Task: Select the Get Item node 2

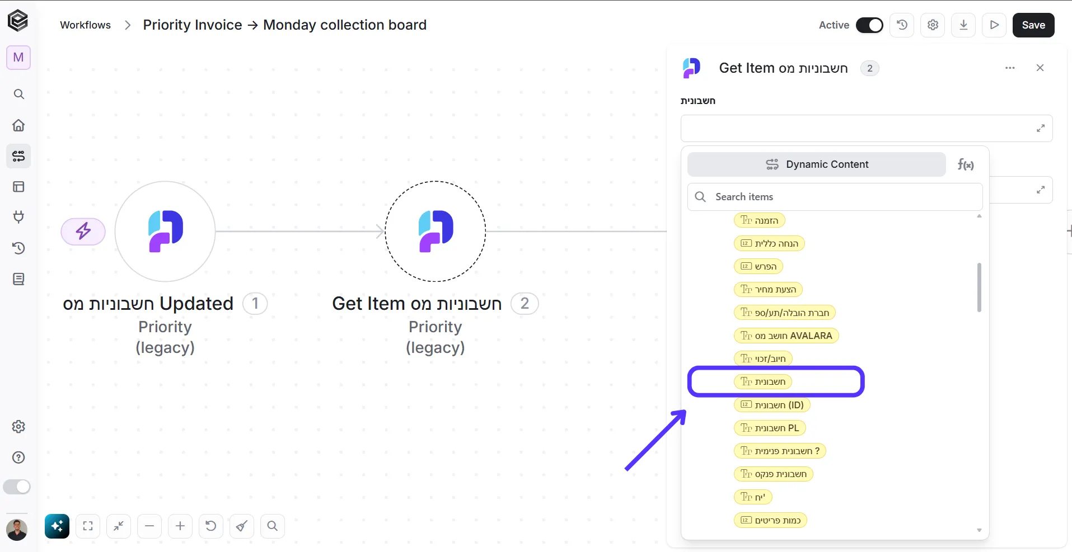Action: tap(436, 231)
